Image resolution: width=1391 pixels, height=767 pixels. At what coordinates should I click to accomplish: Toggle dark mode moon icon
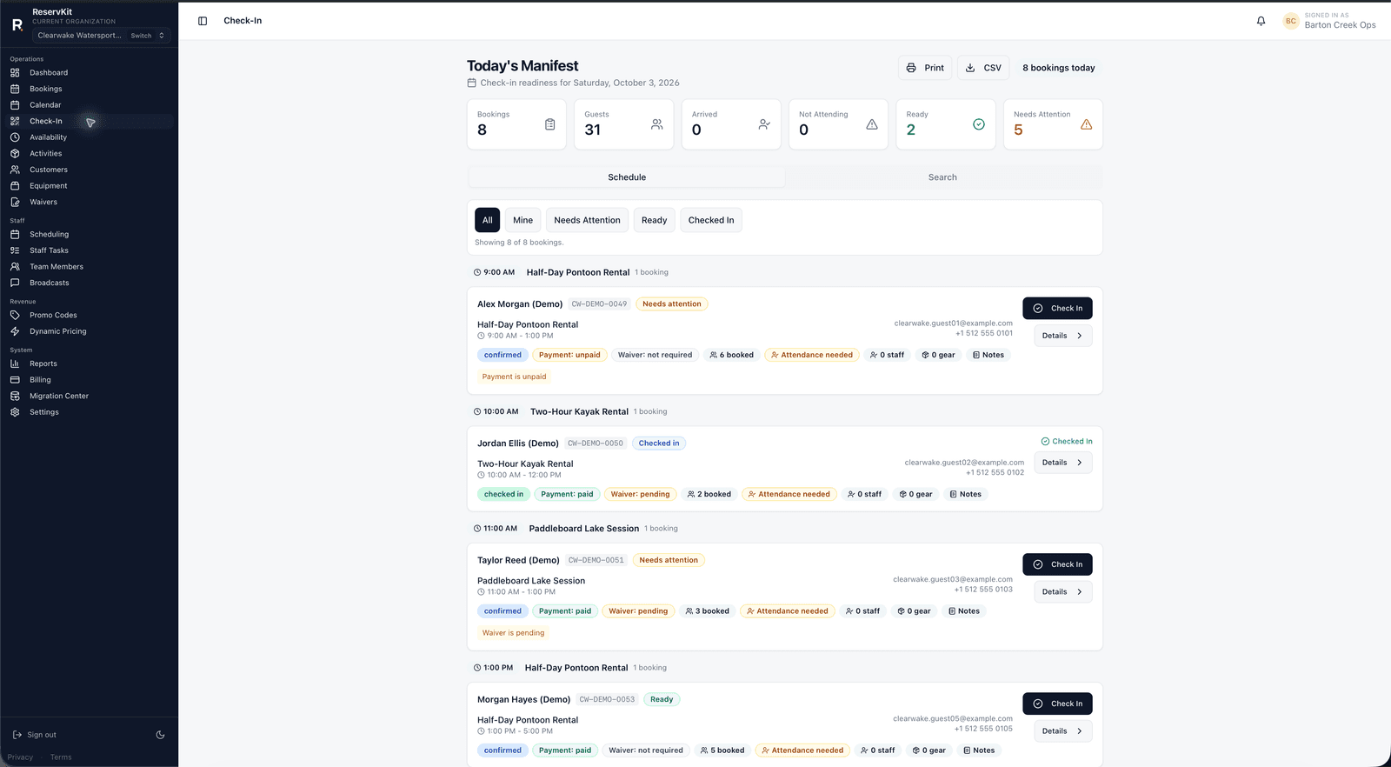click(160, 735)
